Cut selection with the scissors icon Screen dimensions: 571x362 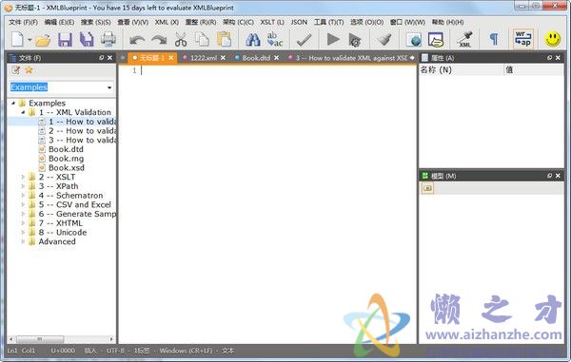click(x=181, y=39)
